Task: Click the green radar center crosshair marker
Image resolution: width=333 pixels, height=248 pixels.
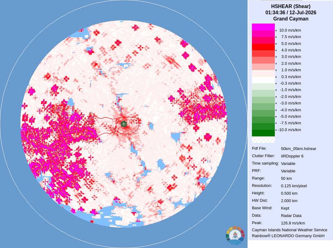Action: pyautogui.click(x=124, y=124)
